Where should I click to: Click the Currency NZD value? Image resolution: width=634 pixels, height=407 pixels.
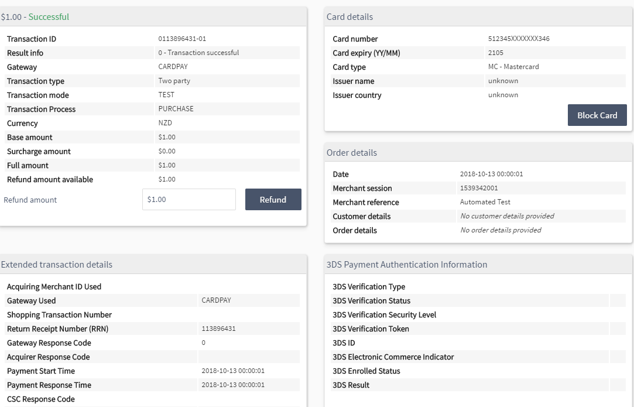[165, 123]
